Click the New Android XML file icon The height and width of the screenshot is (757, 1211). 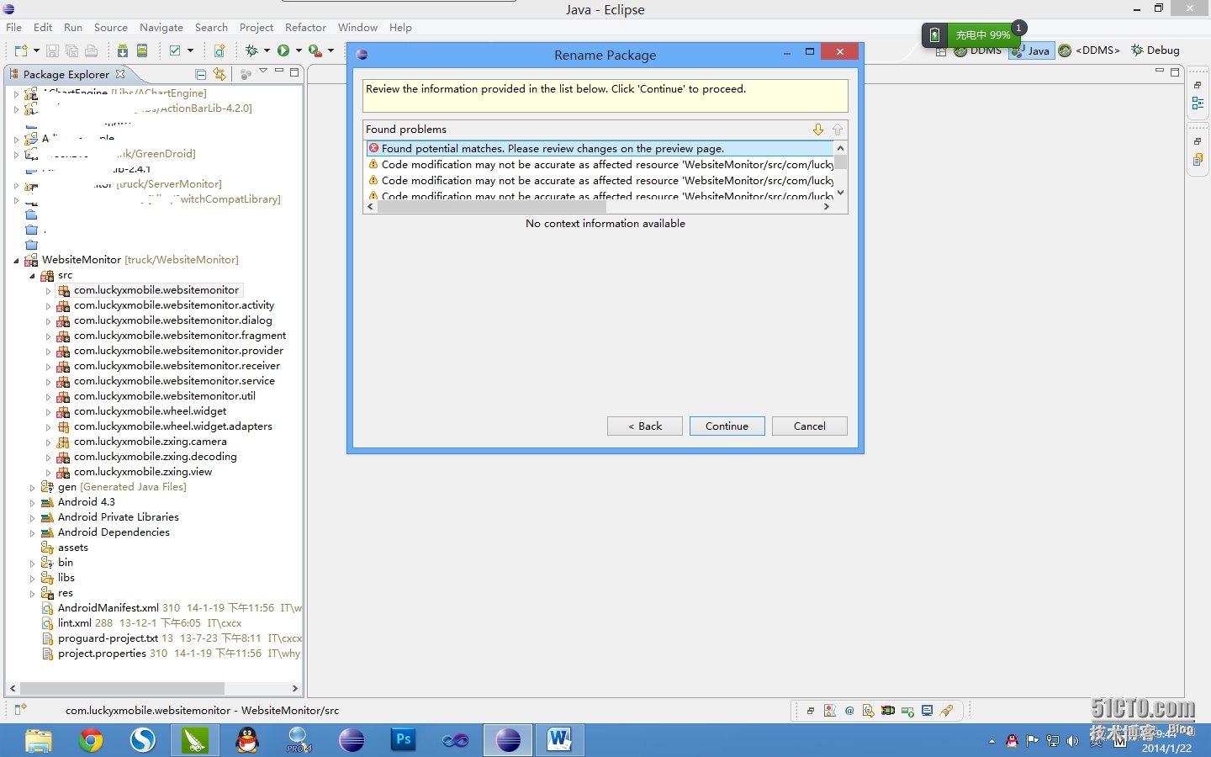pos(219,50)
